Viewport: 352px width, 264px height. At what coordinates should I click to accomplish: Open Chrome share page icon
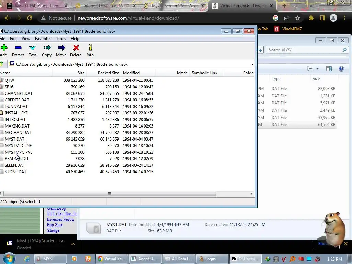[x=287, y=18]
